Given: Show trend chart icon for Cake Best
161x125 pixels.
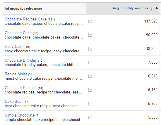Looking at the screenshot, I should [x=90, y=104].
